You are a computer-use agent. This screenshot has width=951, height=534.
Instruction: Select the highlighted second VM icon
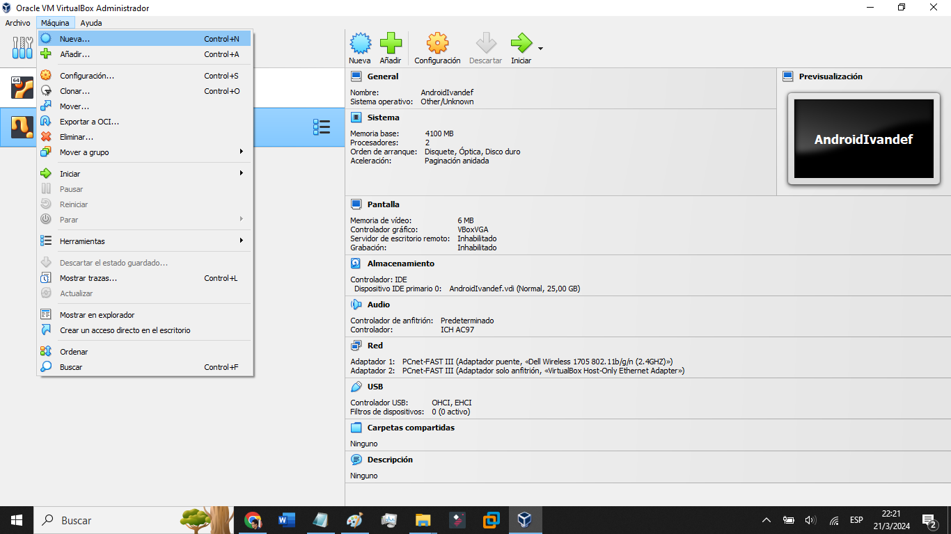[22, 127]
